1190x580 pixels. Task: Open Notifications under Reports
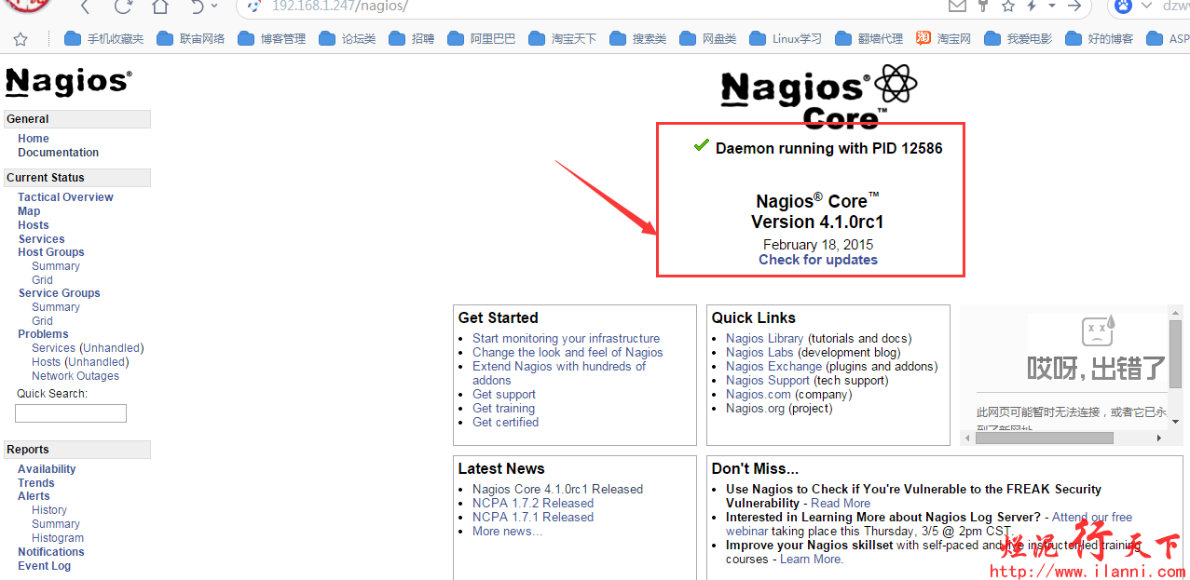pos(51,552)
